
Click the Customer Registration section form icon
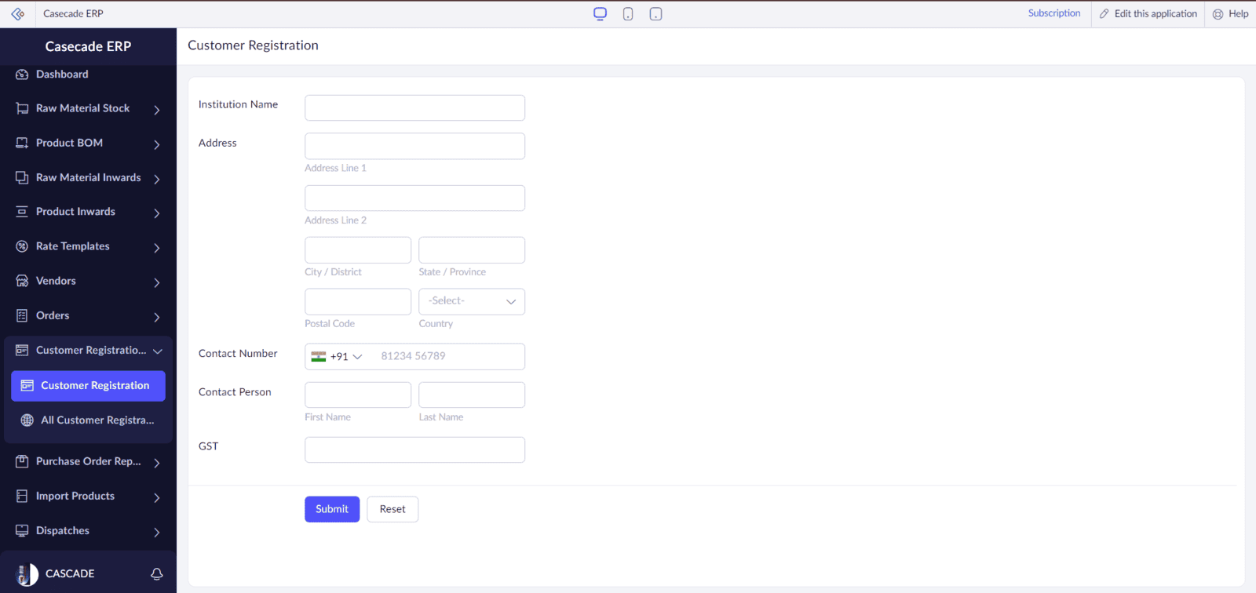click(22, 351)
